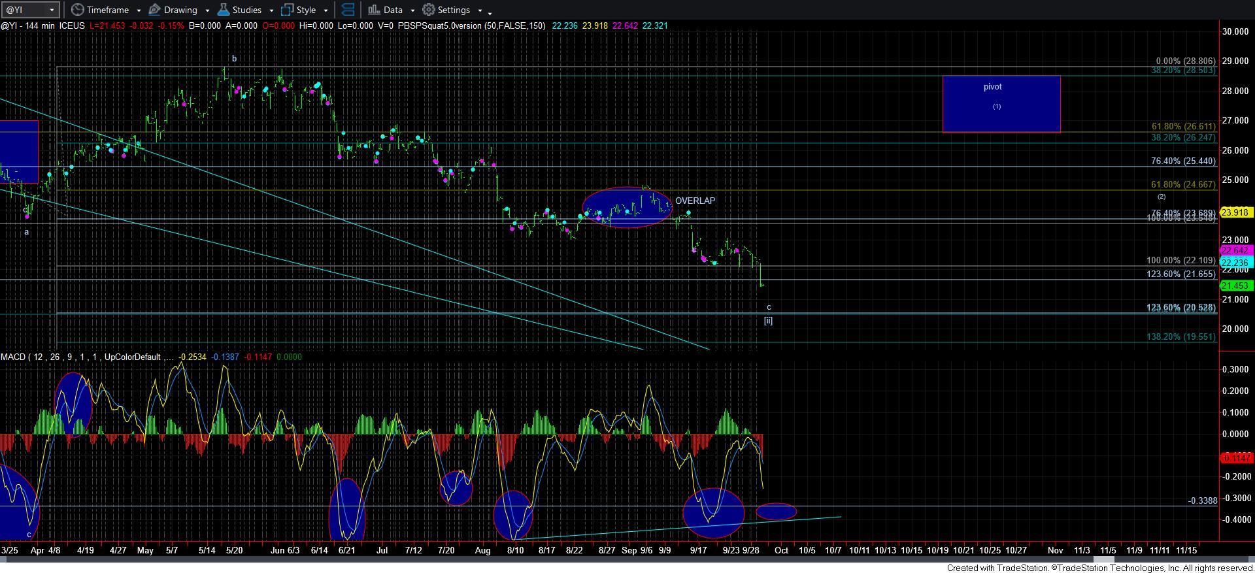Click the Timeframe clock icon
Image resolution: width=1255 pixels, height=573 pixels.
[77, 10]
